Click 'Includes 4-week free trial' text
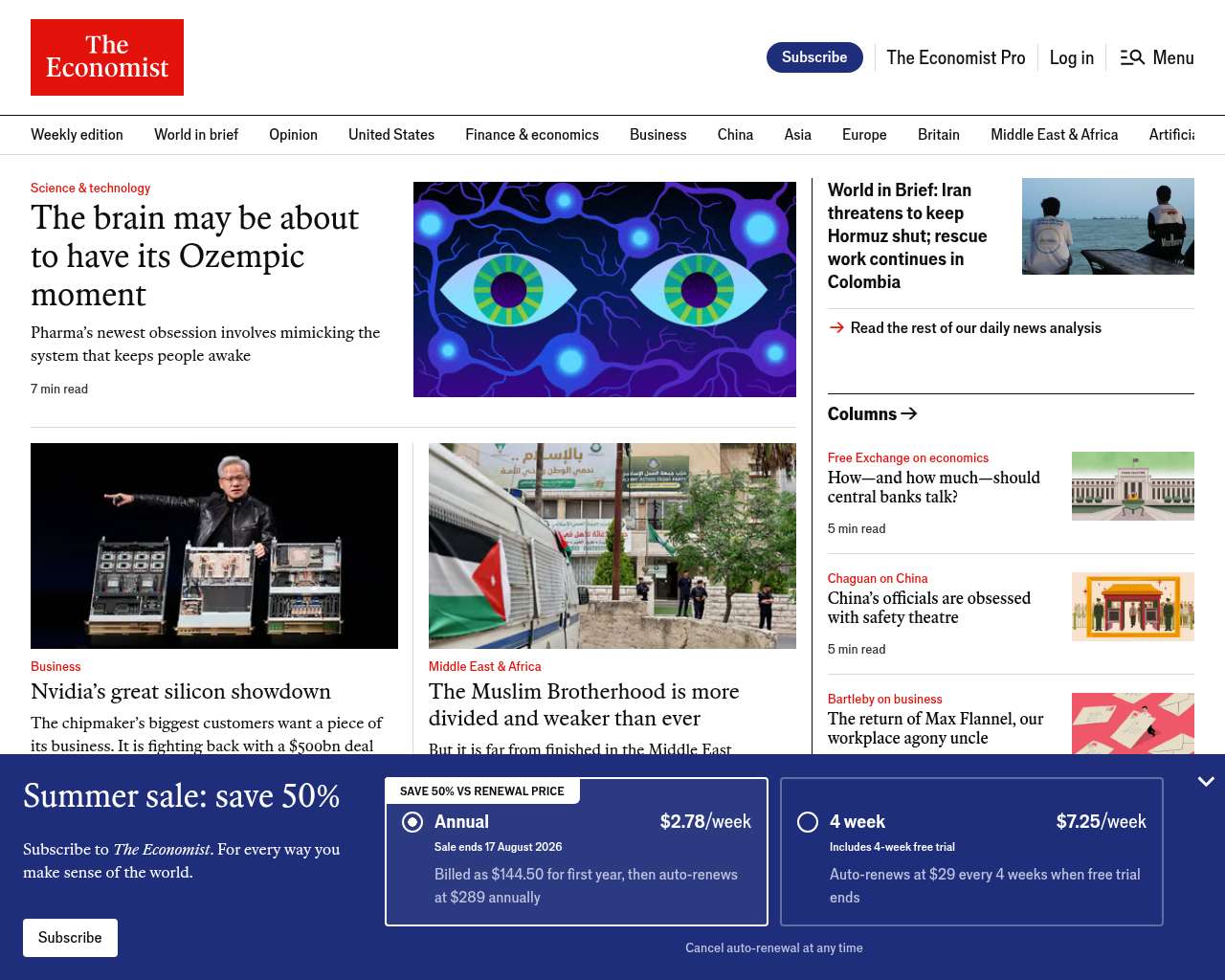Image resolution: width=1225 pixels, height=980 pixels. [x=892, y=847]
